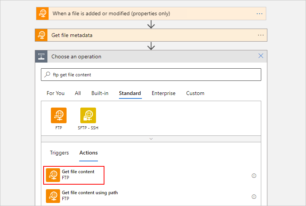This screenshot has height=206, width=306.
Task: Select the Custom tab
Action: [x=195, y=93]
